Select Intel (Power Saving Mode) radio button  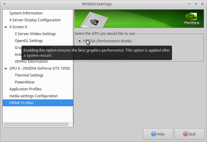click(80, 56)
